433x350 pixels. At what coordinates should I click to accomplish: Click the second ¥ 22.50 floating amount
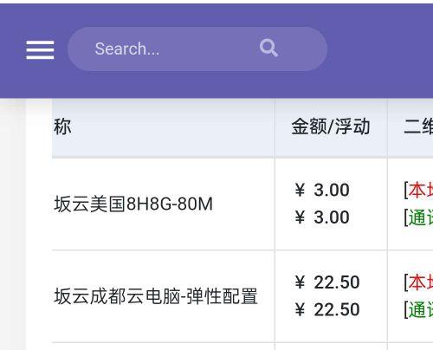[327, 309]
